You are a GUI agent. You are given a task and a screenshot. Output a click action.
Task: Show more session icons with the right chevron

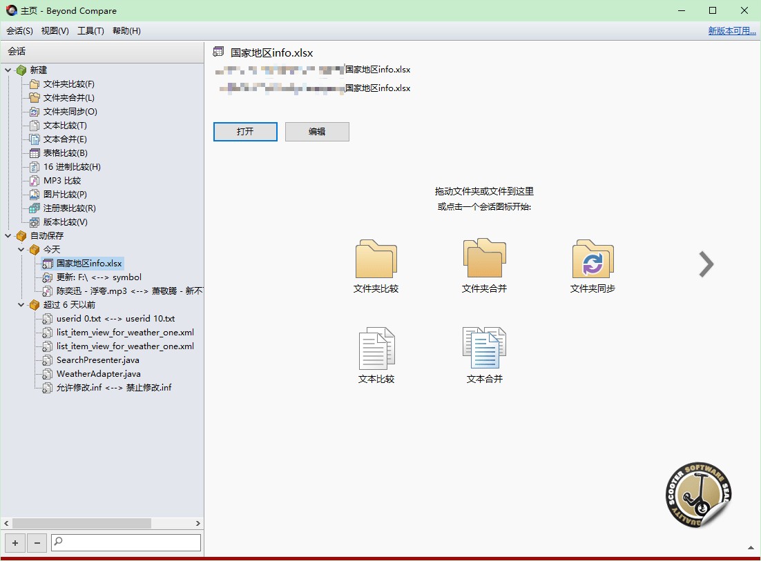click(x=706, y=264)
